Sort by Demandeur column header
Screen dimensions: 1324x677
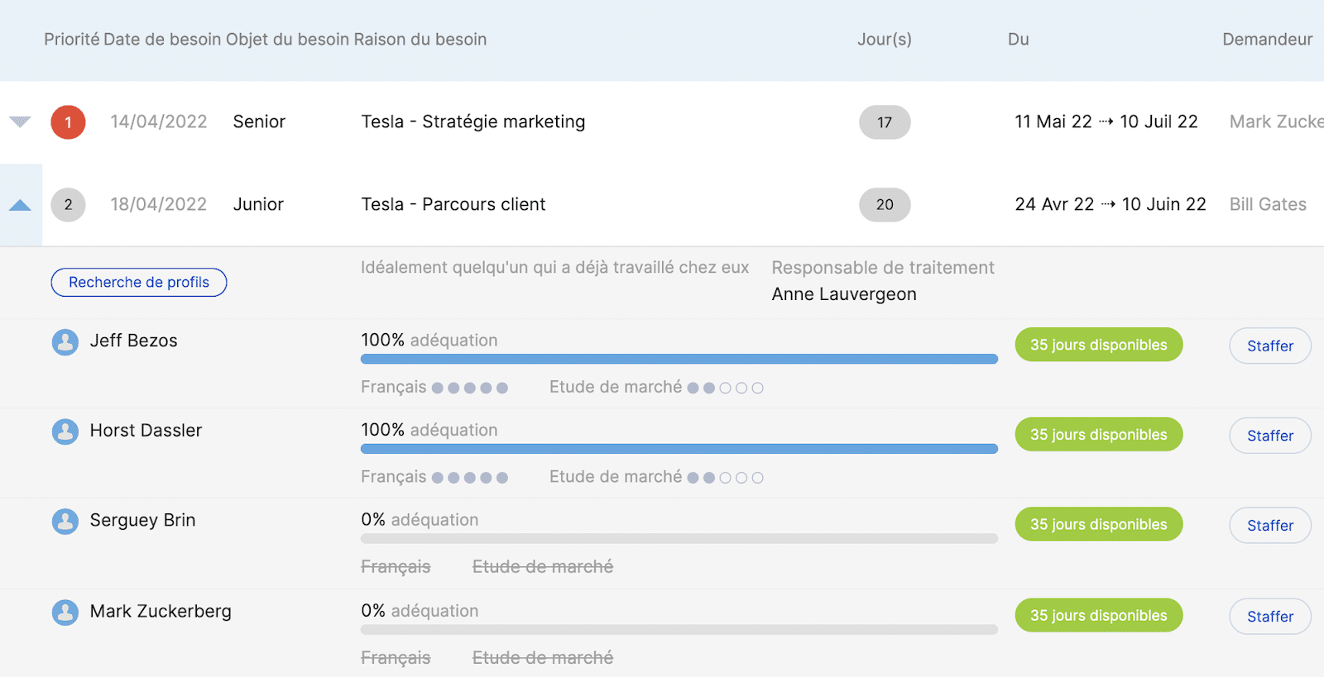coord(1268,40)
